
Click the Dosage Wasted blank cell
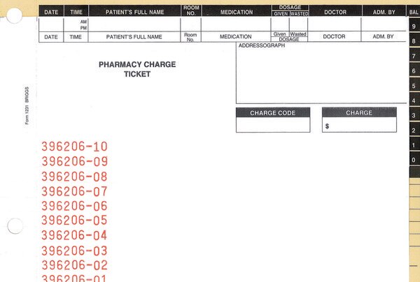(x=299, y=24)
